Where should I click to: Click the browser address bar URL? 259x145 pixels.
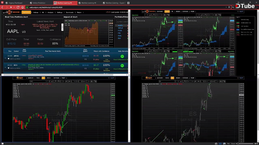coord(46,7)
